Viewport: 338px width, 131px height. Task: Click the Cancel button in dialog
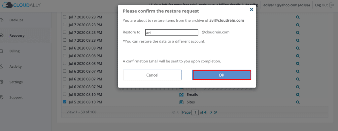coord(152,75)
